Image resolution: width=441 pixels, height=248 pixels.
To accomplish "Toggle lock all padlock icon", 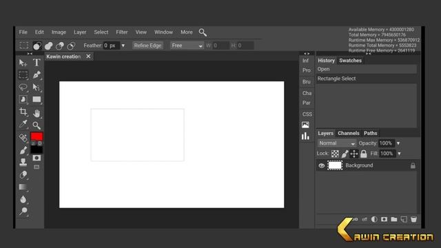I will click(x=364, y=154).
